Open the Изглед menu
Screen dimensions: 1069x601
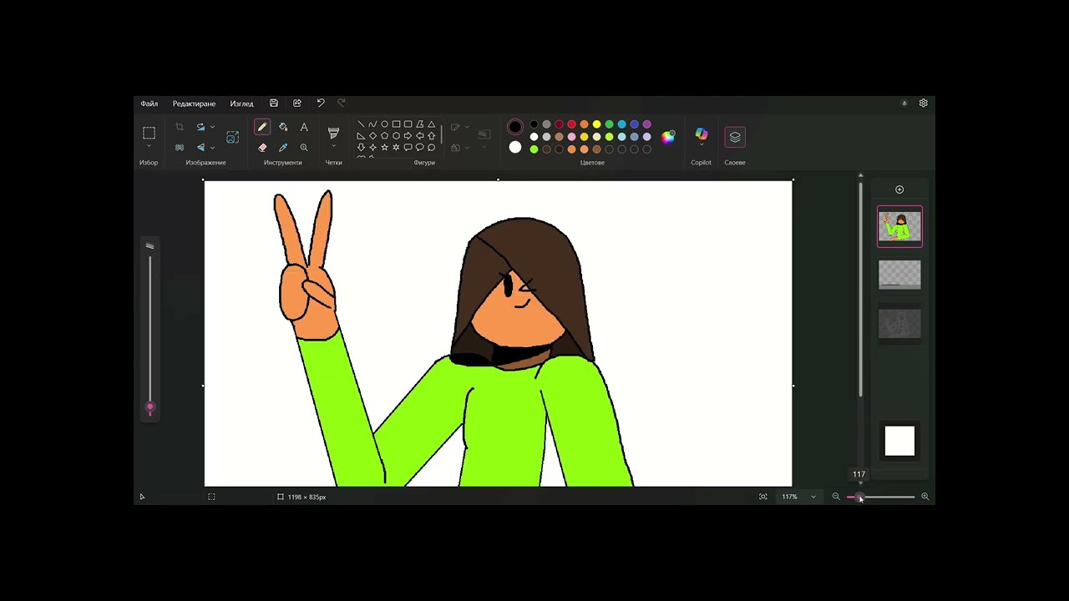(x=241, y=104)
